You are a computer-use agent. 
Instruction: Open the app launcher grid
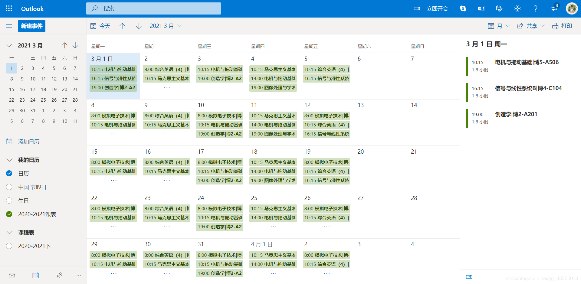coord(9,8)
